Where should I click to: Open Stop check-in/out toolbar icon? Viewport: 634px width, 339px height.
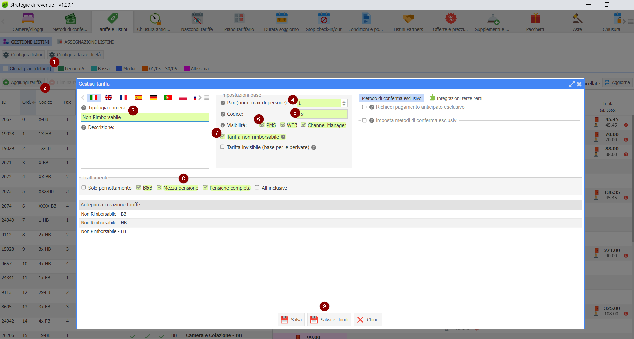point(324,22)
